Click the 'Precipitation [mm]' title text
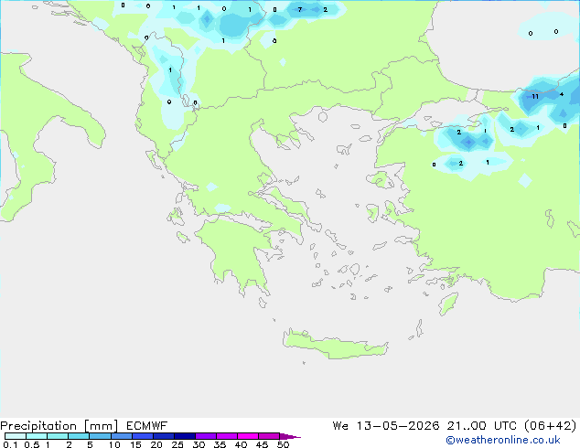 coord(59,426)
